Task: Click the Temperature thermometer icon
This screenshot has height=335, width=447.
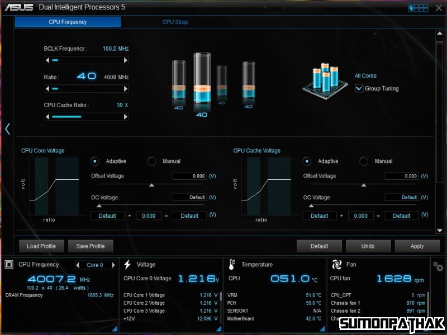Action: point(231,265)
